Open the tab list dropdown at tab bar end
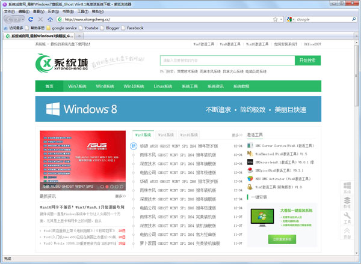 (x=356, y=36)
